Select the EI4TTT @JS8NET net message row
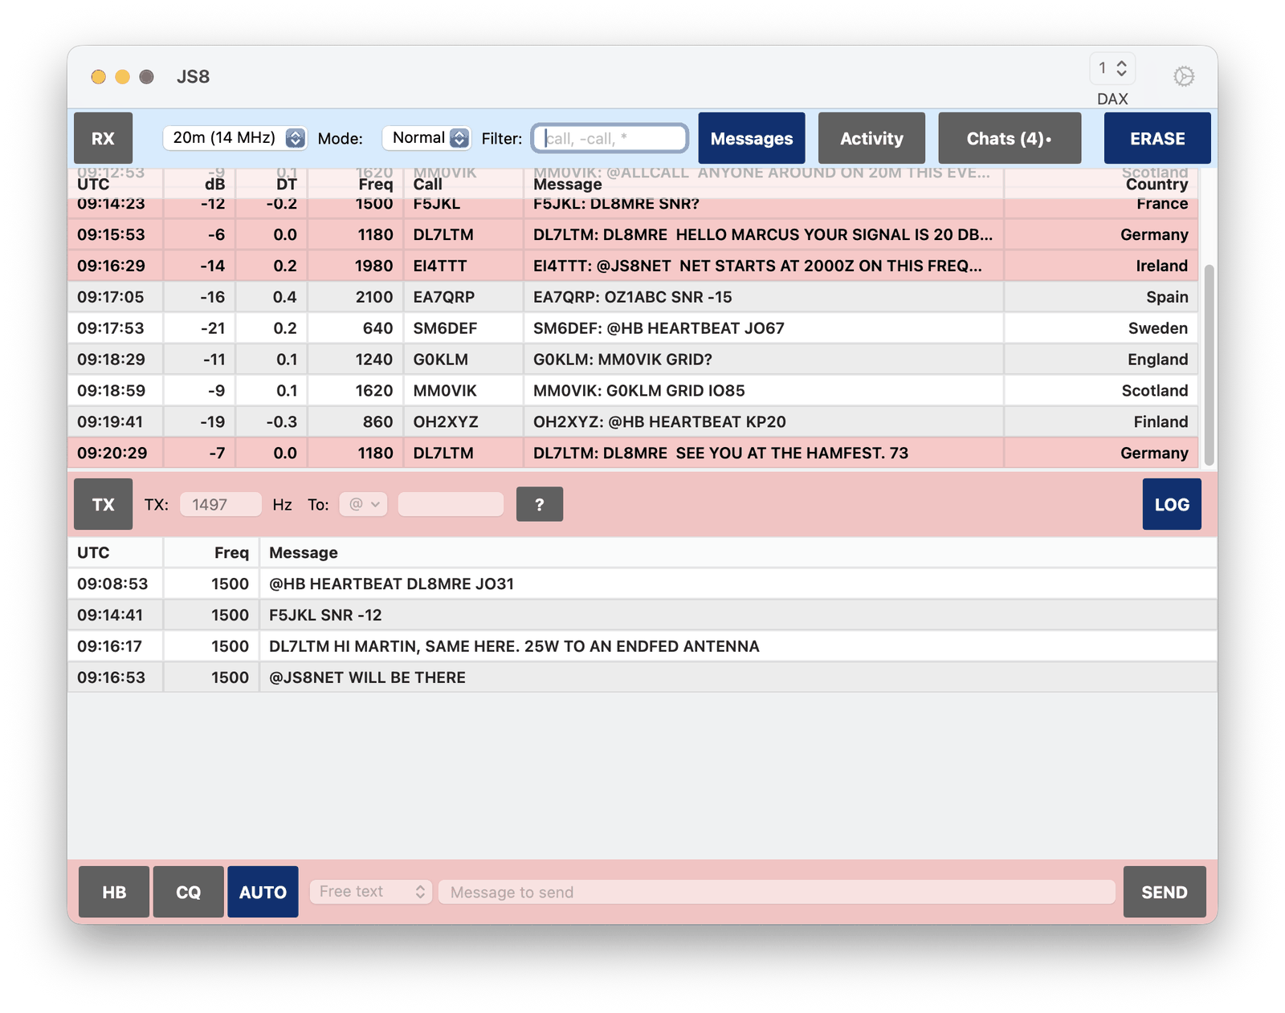Viewport: 1285px width, 1013px height. [633, 266]
